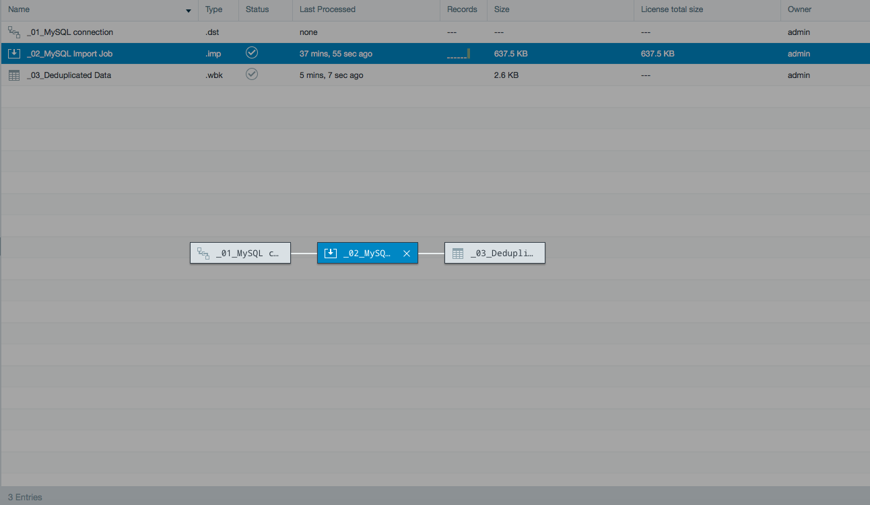
Task: Select the _01_MySQL connection row name
Action: tap(70, 32)
